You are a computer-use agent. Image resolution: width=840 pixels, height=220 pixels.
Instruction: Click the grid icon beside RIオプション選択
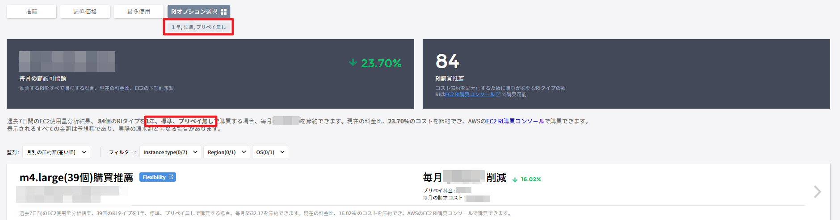coord(223,12)
